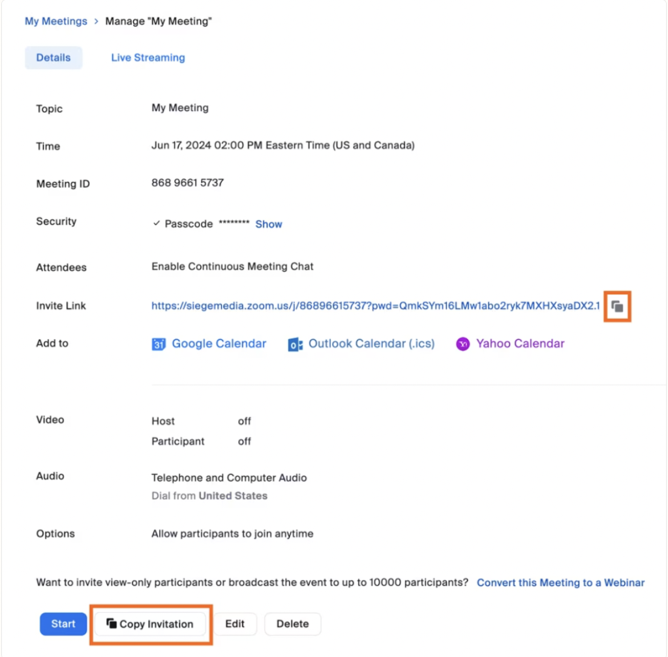Open the siegemedia Zoom invite link URL
Viewport: 668px width, 657px height.
click(375, 305)
